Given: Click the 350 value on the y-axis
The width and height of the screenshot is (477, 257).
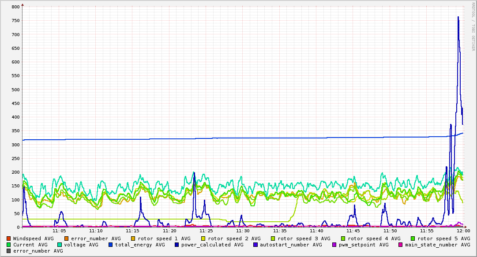Looking at the screenshot, I should [16, 131].
